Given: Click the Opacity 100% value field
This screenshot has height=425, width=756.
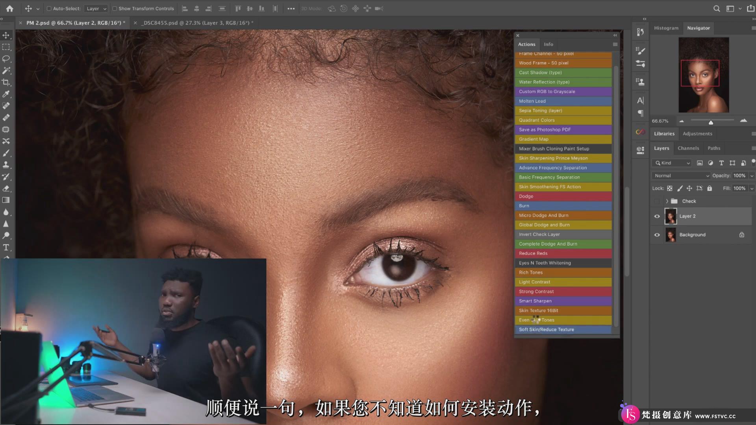Looking at the screenshot, I should click(x=739, y=176).
